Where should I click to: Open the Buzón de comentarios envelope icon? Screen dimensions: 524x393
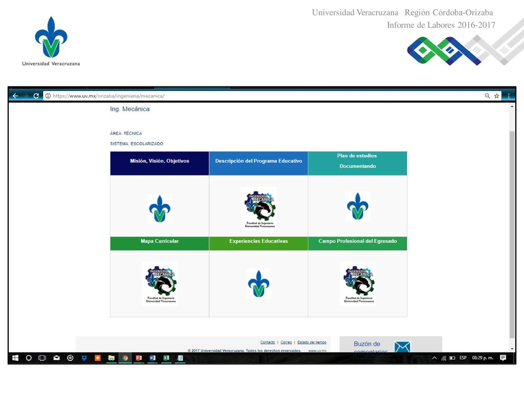pyautogui.click(x=402, y=346)
